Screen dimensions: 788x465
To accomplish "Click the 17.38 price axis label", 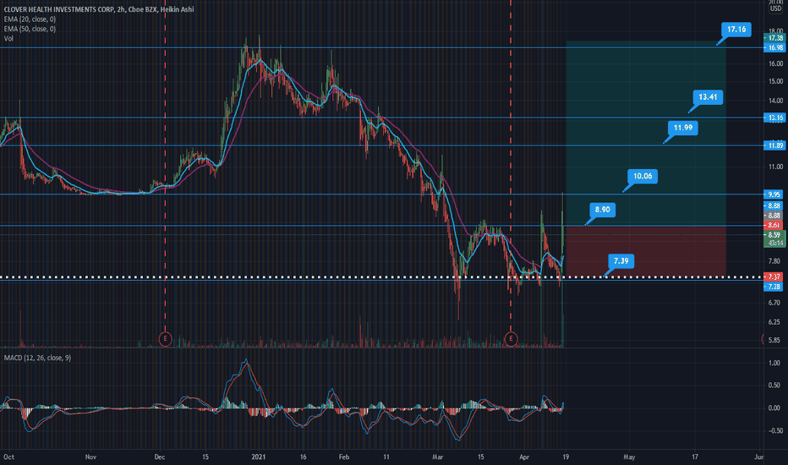I will 774,38.
